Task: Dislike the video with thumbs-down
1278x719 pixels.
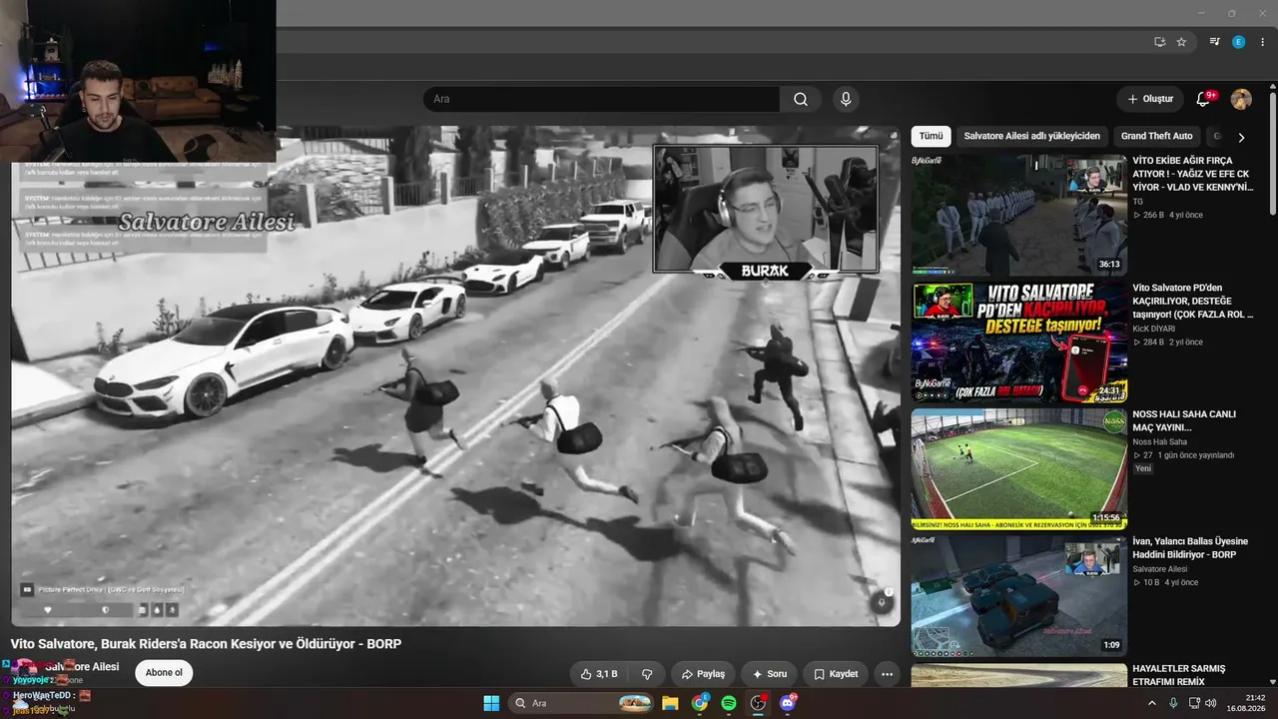Action: (x=647, y=674)
